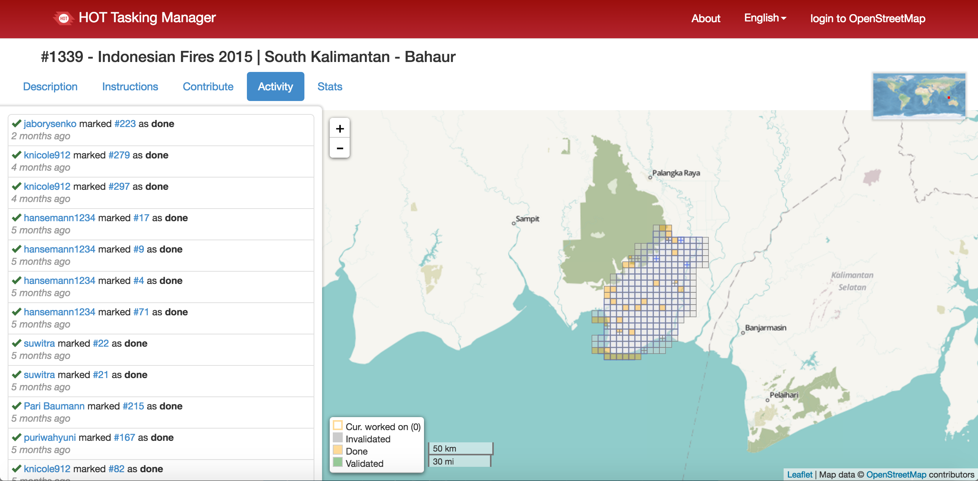Click Validated green swatch in map legend
The height and width of the screenshot is (481, 978).
[337, 462]
